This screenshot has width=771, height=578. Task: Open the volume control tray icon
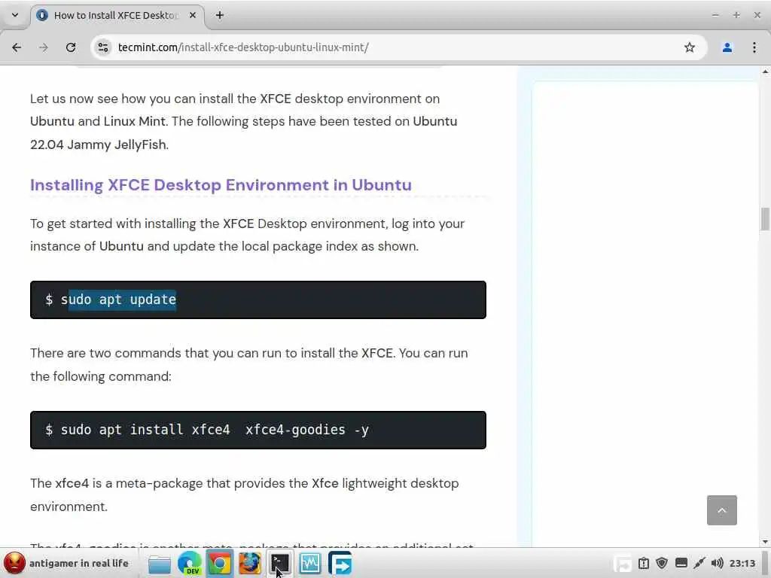tap(718, 563)
